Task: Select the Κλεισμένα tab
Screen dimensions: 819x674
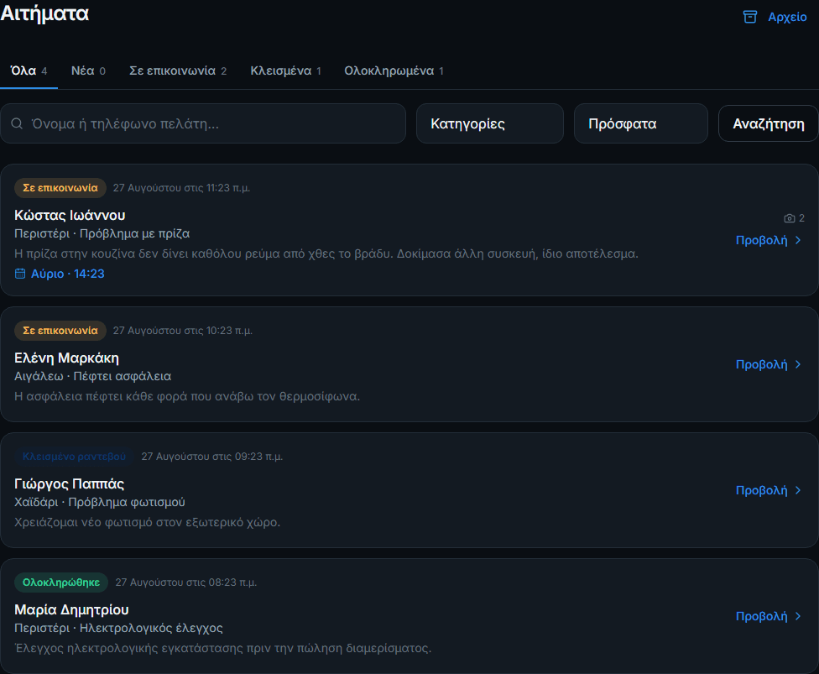Action: point(285,71)
